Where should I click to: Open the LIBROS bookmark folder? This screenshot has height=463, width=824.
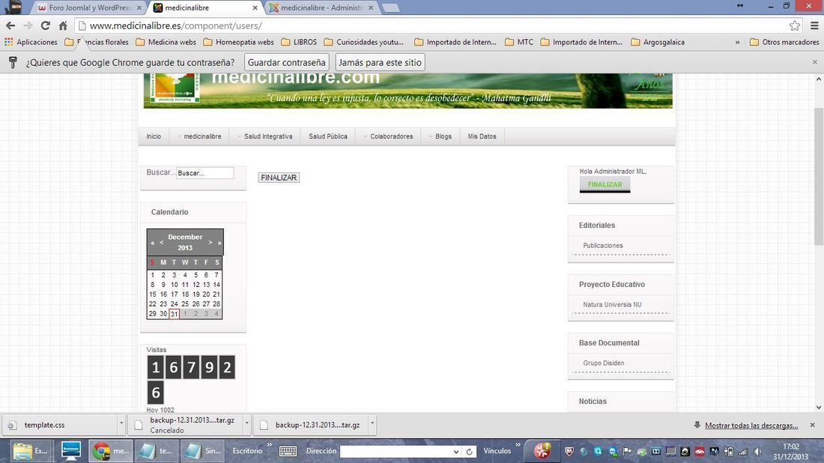pyautogui.click(x=299, y=42)
